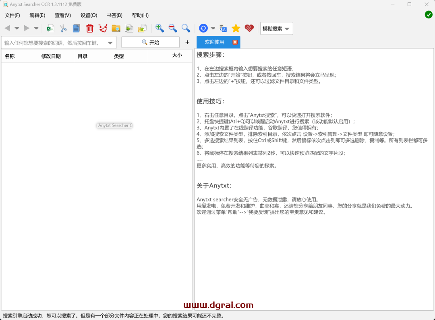Expand the dropdown beside the refresh icon
Image resolution: width=435 pixels, height=320 pixels.
pos(213,28)
